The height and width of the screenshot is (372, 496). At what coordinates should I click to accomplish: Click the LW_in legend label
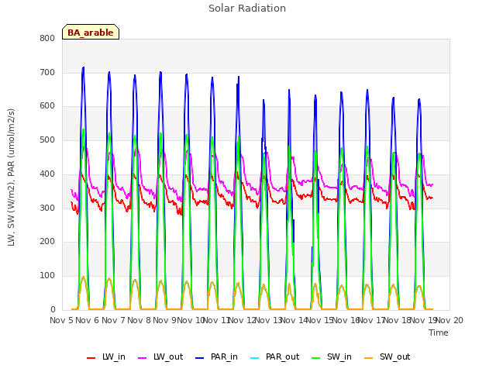tap(114, 356)
